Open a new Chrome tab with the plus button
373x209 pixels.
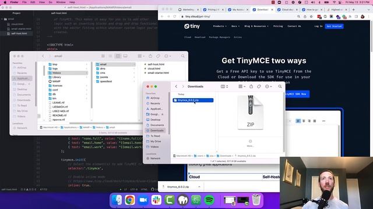(354, 10)
